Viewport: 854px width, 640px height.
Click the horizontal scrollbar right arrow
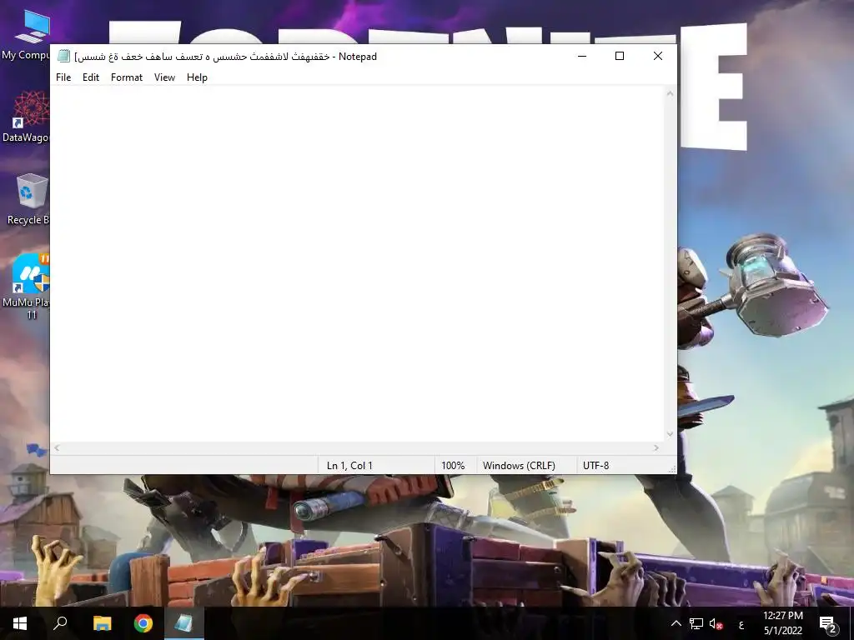(656, 447)
